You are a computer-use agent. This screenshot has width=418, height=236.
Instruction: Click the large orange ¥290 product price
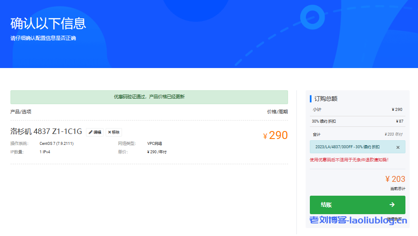pos(275,135)
